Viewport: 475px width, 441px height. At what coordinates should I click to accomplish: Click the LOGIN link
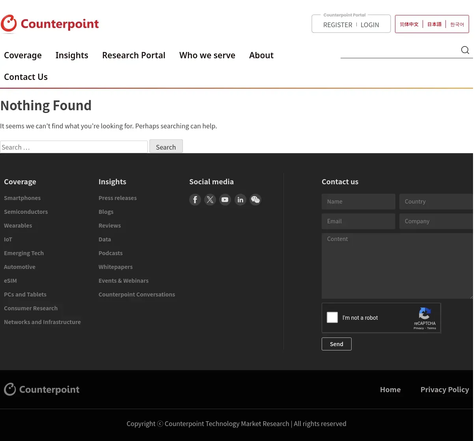pyautogui.click(x=370, y=25)
